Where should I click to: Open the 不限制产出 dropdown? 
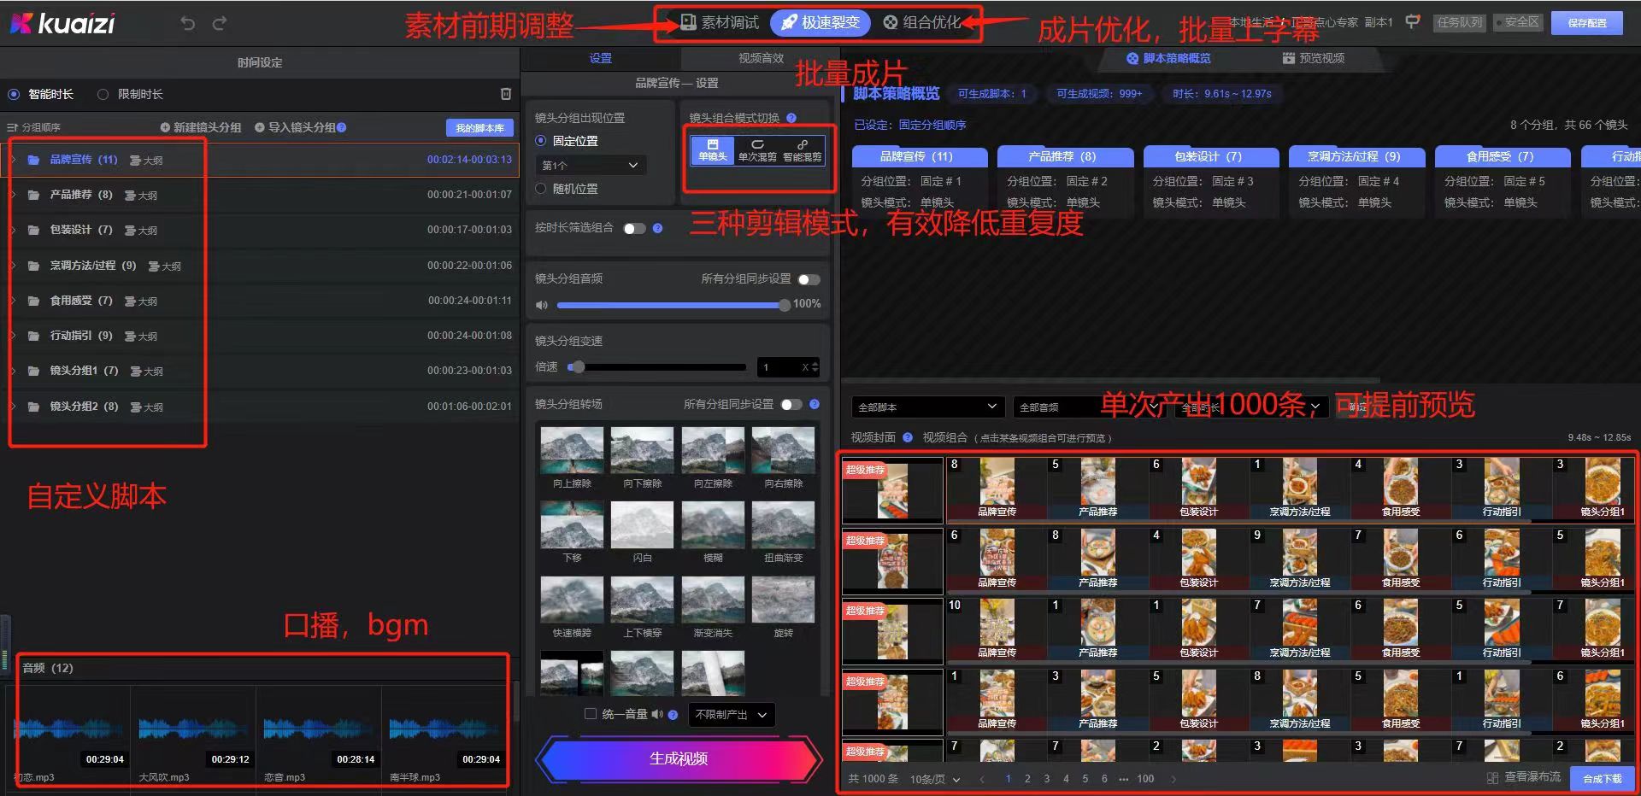pyautogui.click(x=731, y=714)
